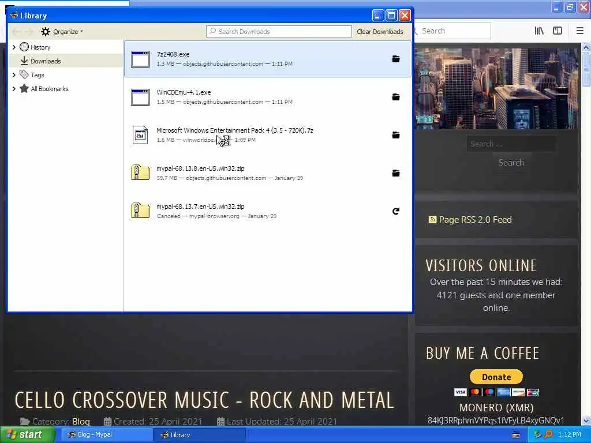Click the city skyline image on webpage

pos(496,88)
